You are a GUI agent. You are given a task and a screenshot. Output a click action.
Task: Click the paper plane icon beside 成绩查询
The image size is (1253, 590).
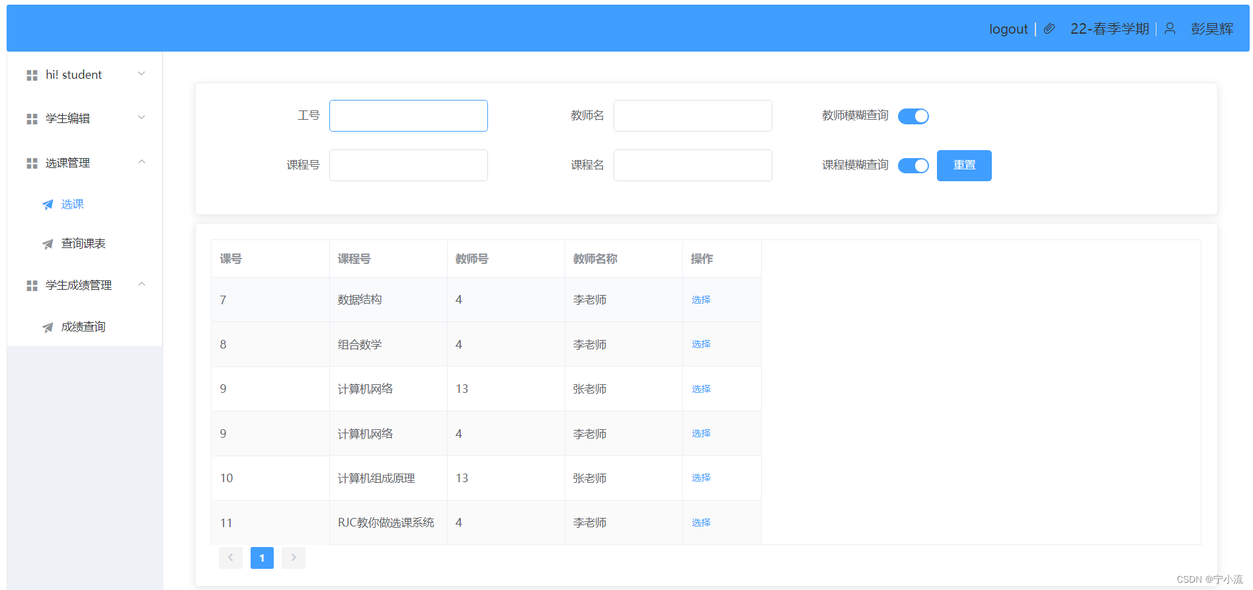pos(48,327)
